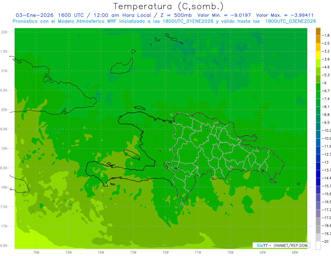Select the 'Valor Min. = -9.0197' readout
Image resolution: width=331 pixels, height=256 pixels.
(x=224, y=15)
